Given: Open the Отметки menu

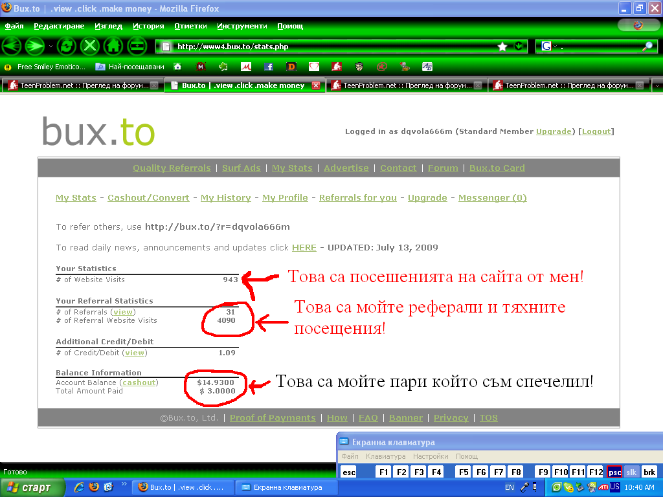Looking at the screenshot, I should [x=191, y=26].
